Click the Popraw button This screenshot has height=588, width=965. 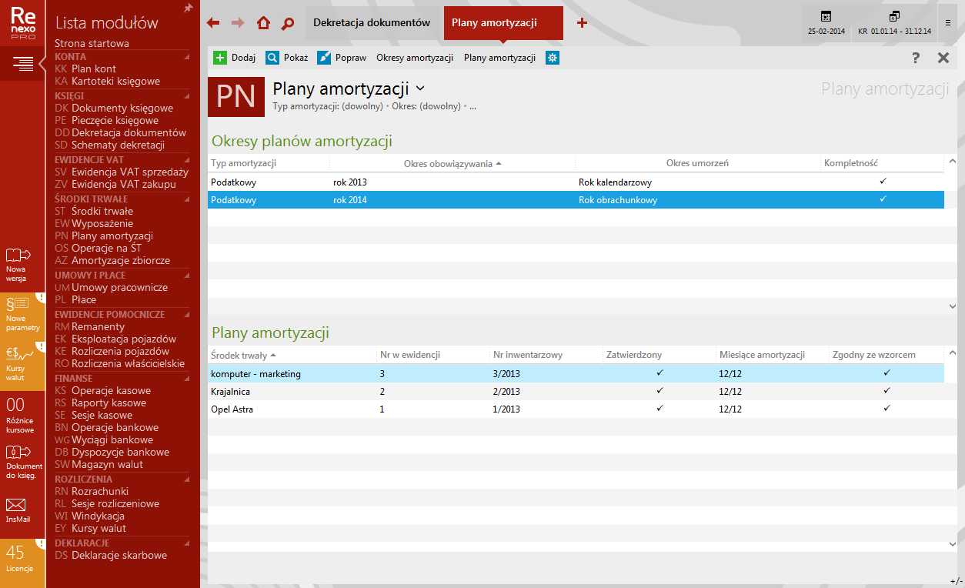click(x=342, y=58)
